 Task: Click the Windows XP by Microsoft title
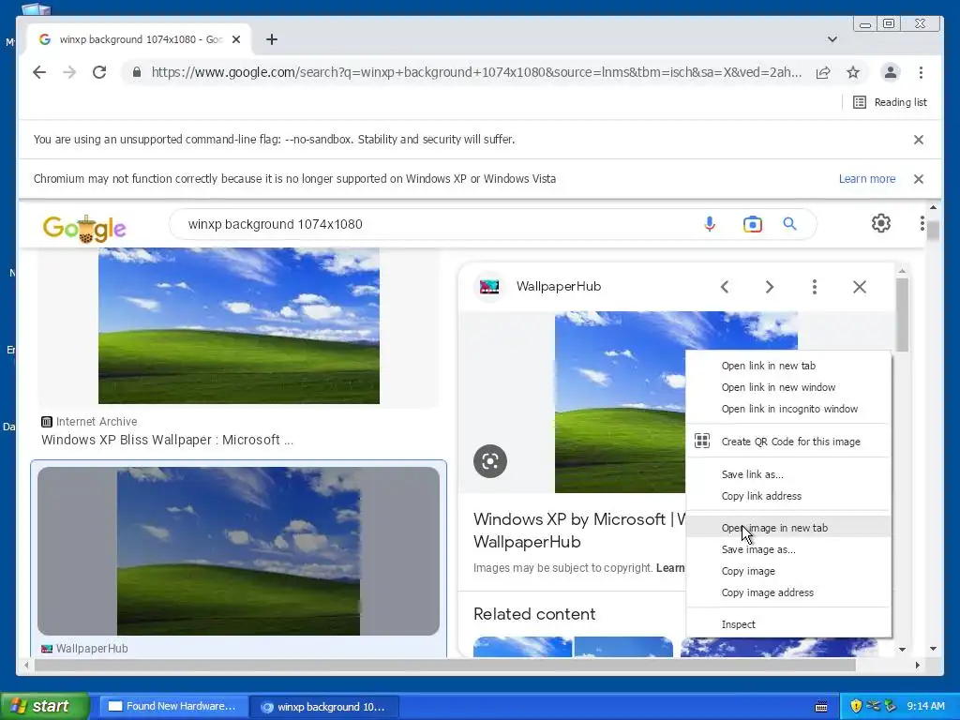tap(578, 531)
